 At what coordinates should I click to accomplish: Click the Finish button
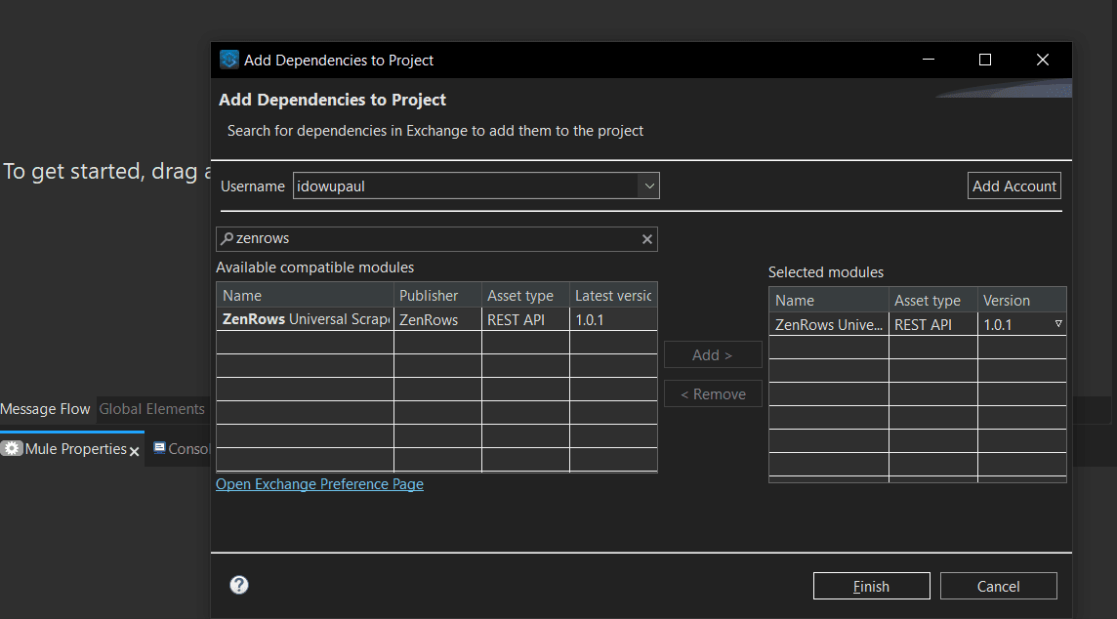pos(871,586)
